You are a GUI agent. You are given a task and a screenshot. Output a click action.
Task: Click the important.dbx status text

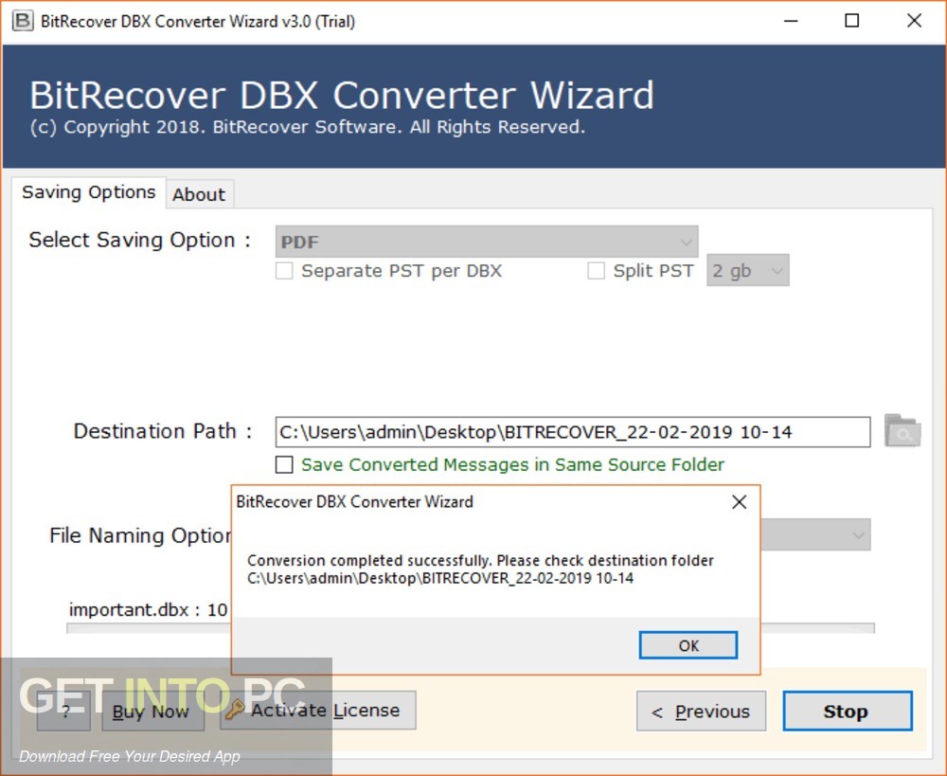[148, 610]
